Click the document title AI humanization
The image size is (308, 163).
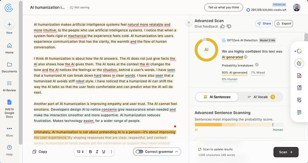click(47, 8)
